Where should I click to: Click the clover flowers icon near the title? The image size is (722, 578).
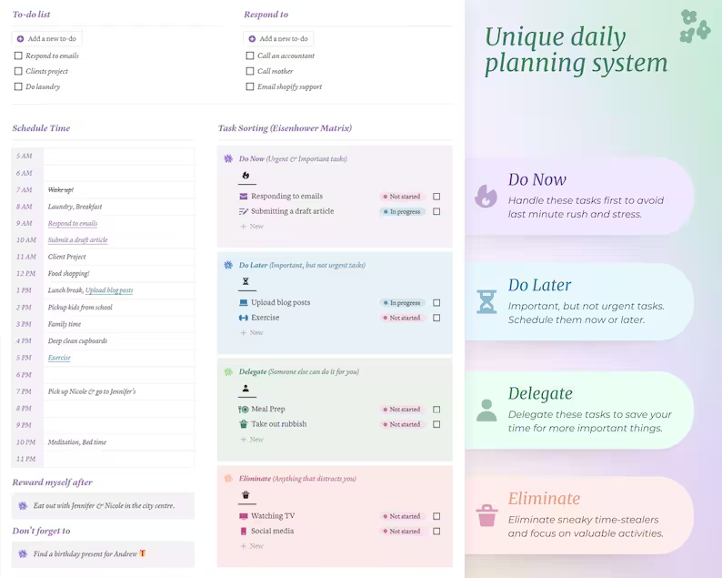point(695,25)
